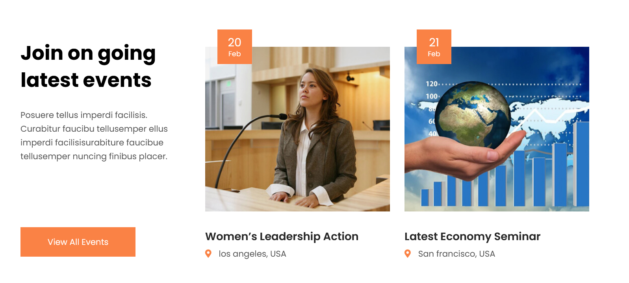Screen dimensions: 629x283
Task: Open the woman at podium event photo
Action: (x=297, y=129)
